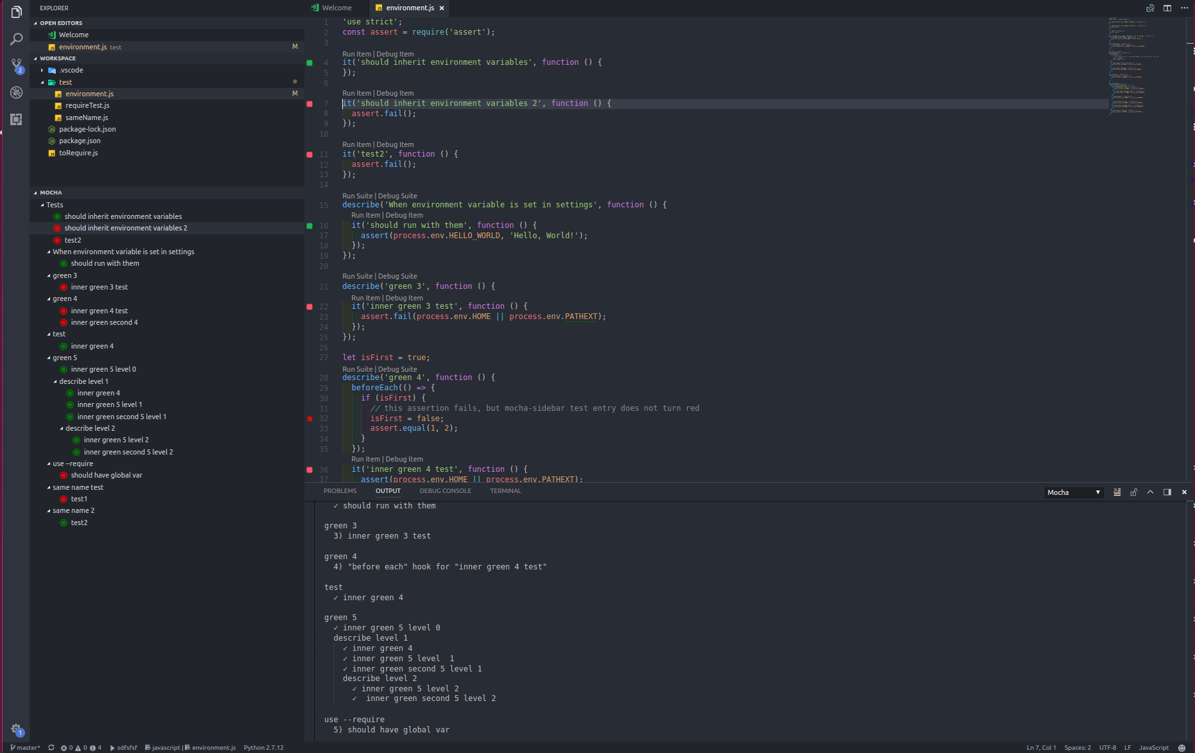Toggle breakpoint on line 32
Image resolution: width=1195 pixels, height=753 pixels.
coord(310,419)
